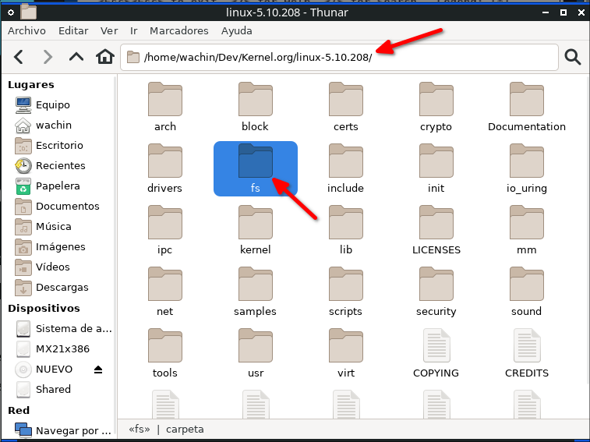Select the sound folder
This screenshot has width=590, height=442.
click(x=526, y=292)
